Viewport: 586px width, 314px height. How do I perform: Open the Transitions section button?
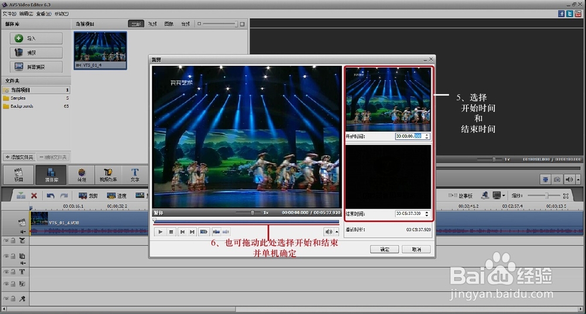click(82, 175)
